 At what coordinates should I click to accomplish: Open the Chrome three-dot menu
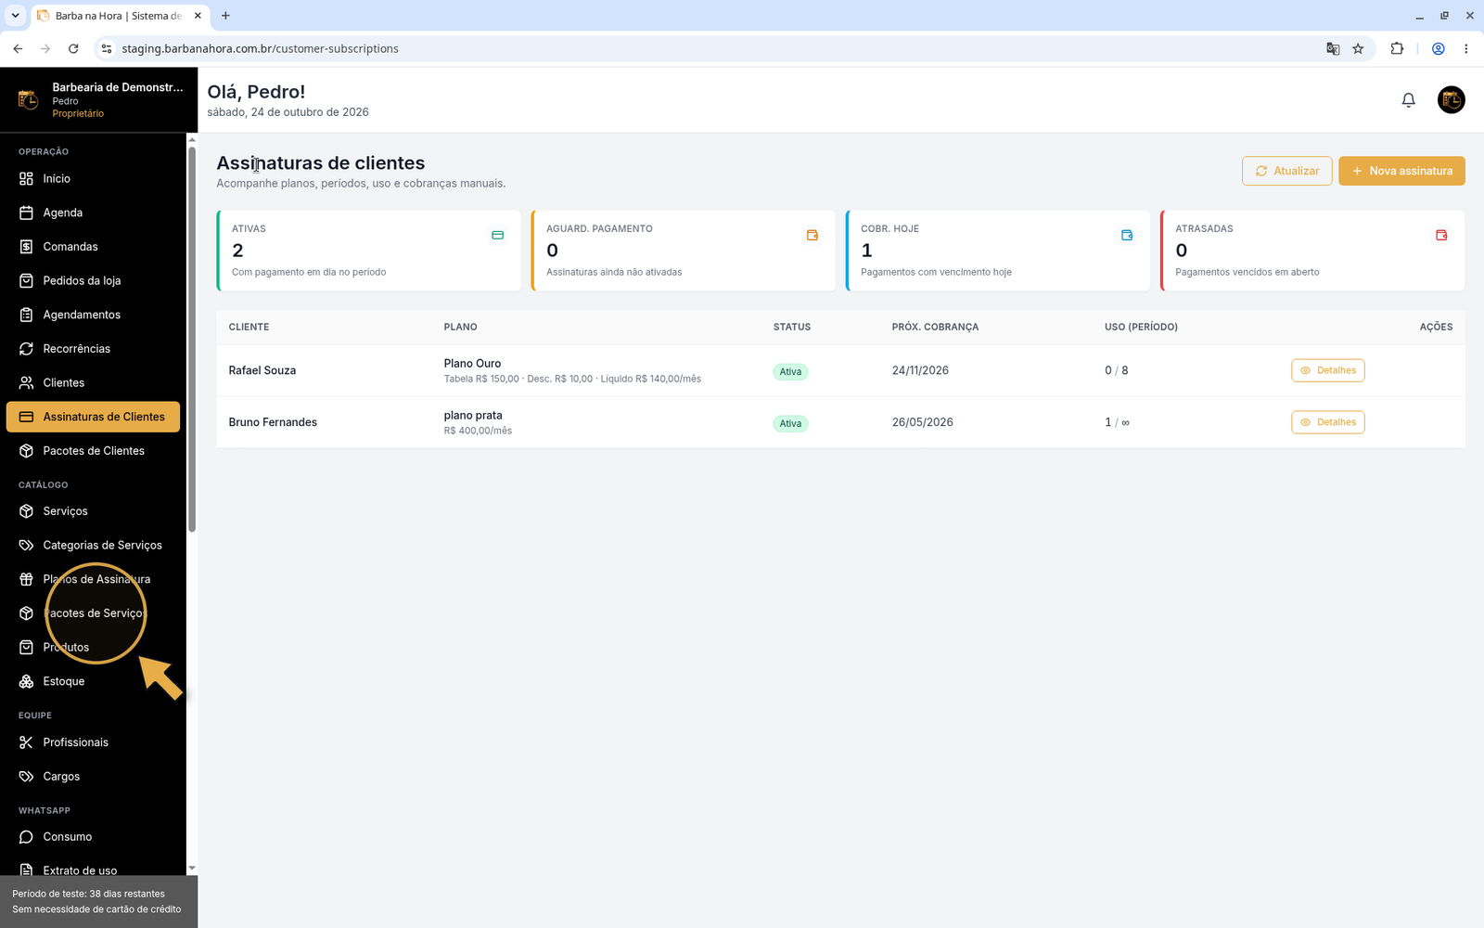click(x=1465, y=48)
